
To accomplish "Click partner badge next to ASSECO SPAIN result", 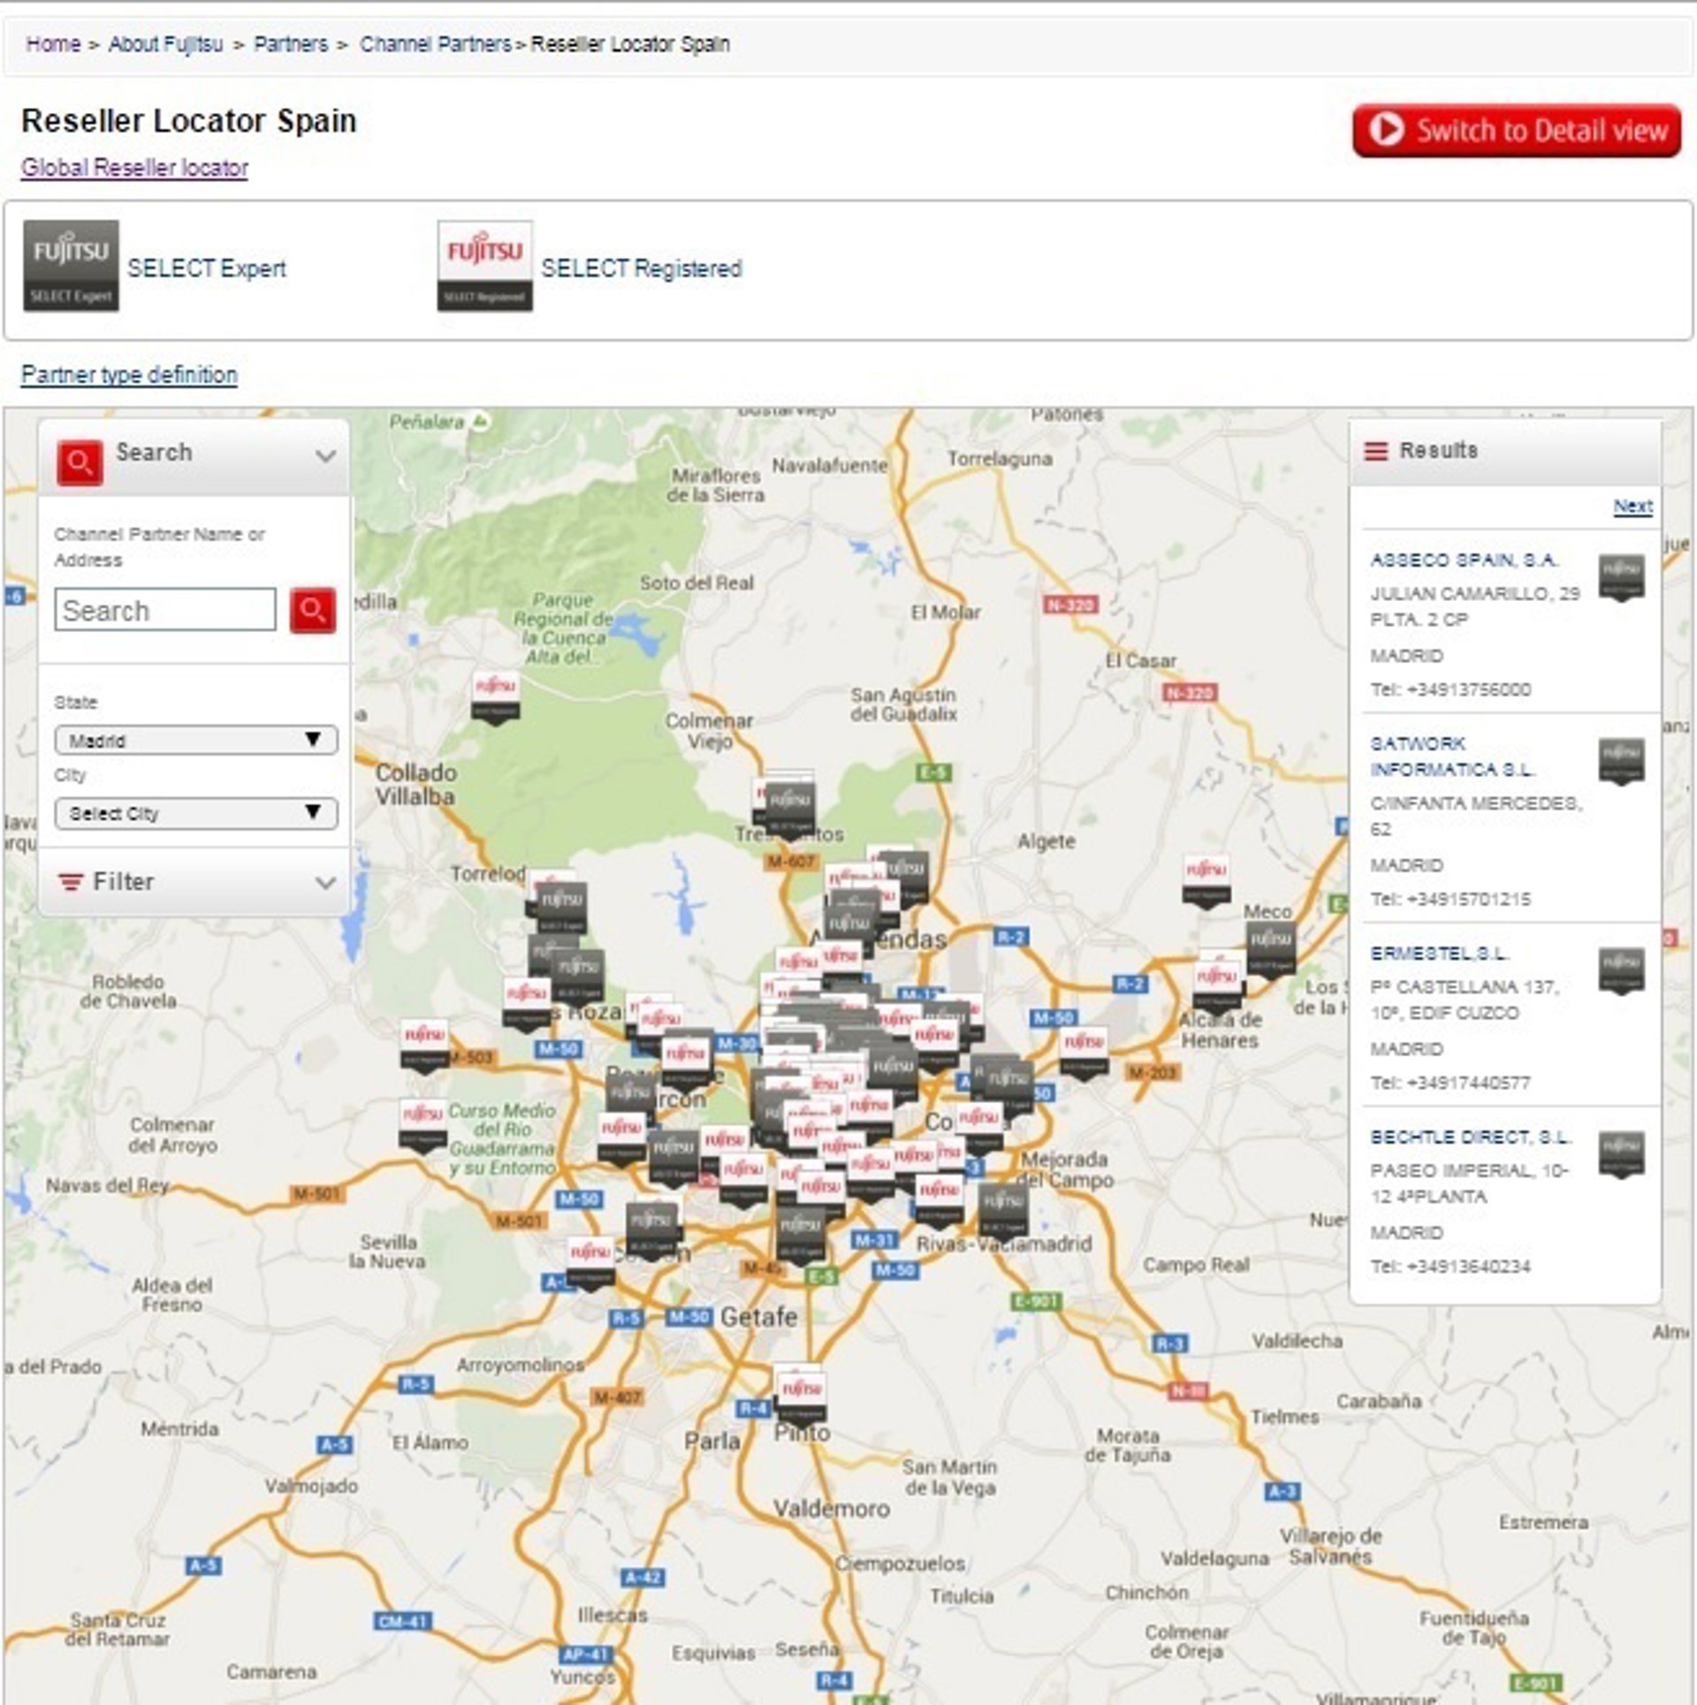I will 1621,576.
